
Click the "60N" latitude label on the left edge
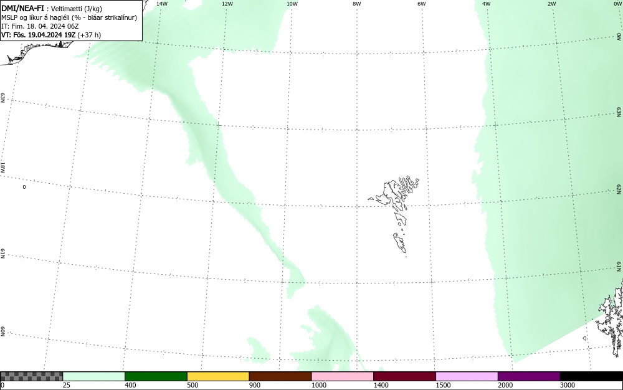click(x=2, y=331)
